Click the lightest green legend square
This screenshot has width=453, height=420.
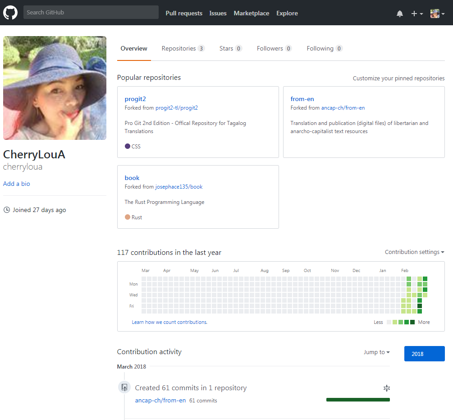pyautogui.click(x=395, y=322)
